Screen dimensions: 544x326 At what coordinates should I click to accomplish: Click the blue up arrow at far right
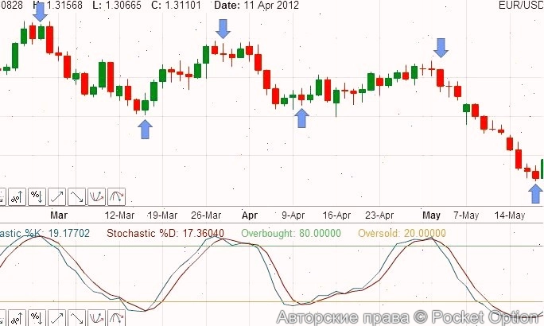[x=536, y=192]
